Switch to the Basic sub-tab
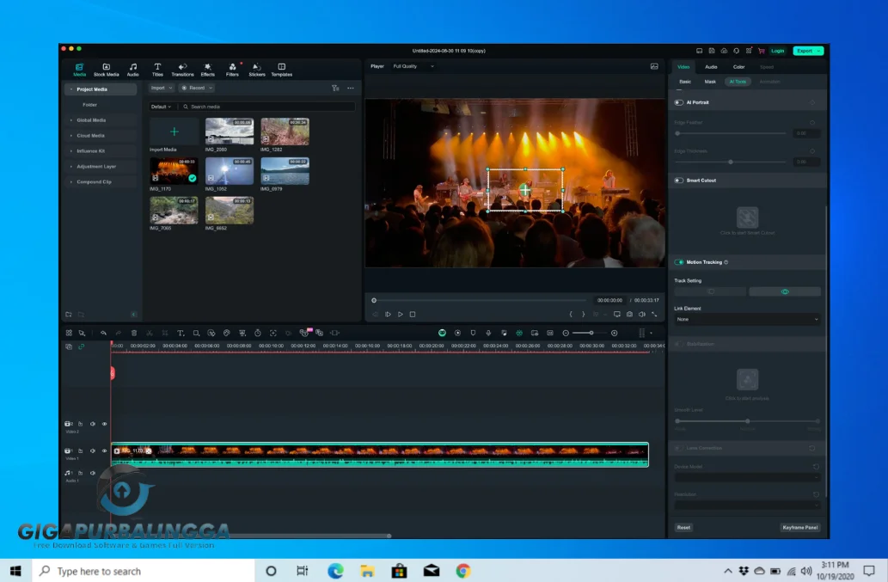 coord(685,82)
